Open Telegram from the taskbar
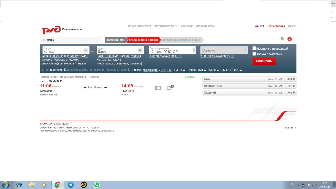Viewport: 336px width, 189px height. click(70, 185)
